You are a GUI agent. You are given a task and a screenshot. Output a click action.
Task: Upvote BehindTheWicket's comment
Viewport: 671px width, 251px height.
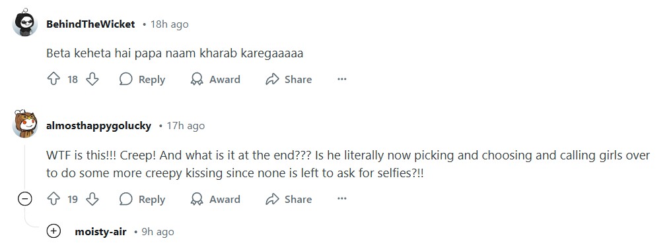coord(53,79)
